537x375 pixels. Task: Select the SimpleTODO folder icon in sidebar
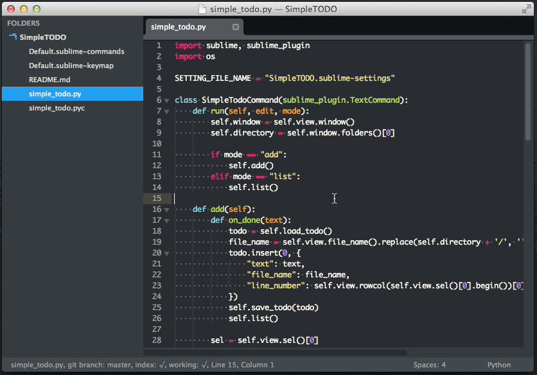point(13,37)
